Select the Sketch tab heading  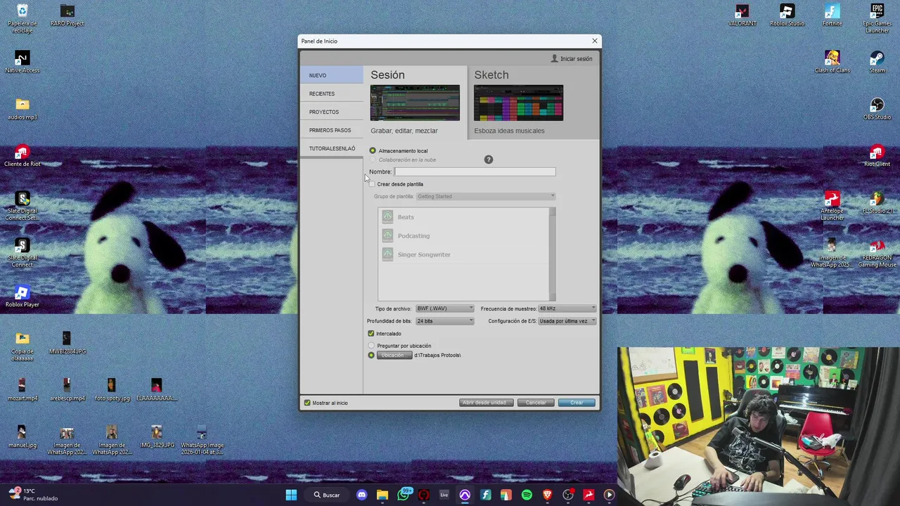[x=491, y=74]
